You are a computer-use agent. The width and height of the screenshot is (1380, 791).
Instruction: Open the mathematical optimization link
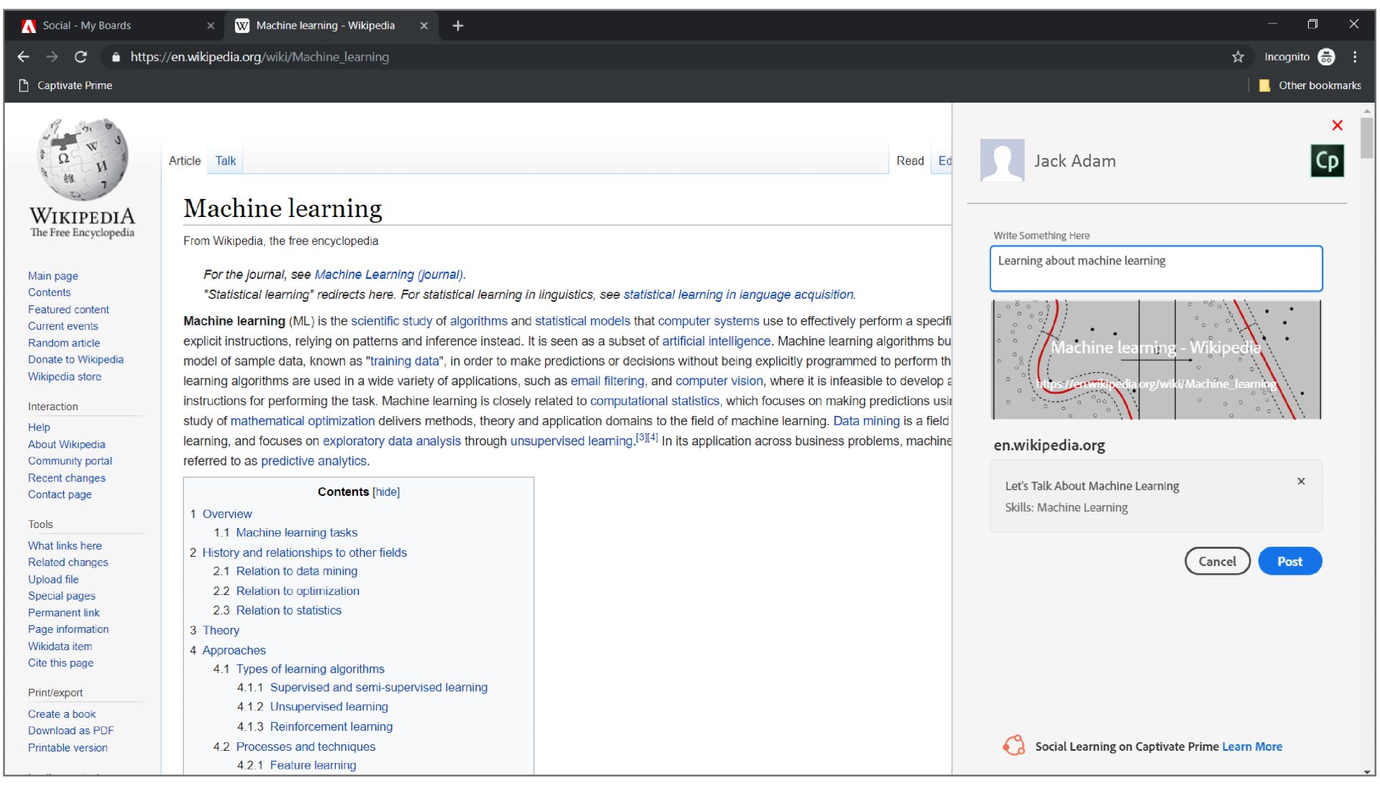303,421
